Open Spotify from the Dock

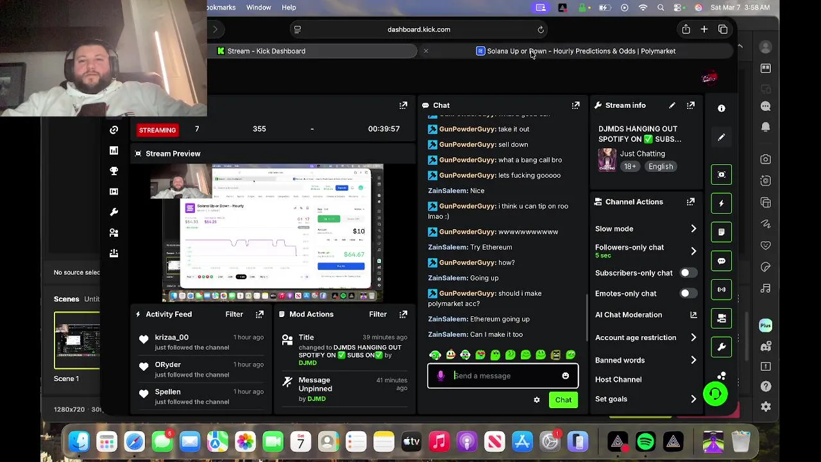645,441
